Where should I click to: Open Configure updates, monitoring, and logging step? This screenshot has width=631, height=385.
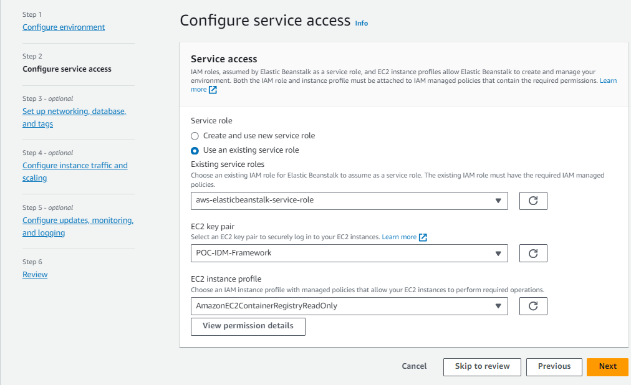point(78,226)
